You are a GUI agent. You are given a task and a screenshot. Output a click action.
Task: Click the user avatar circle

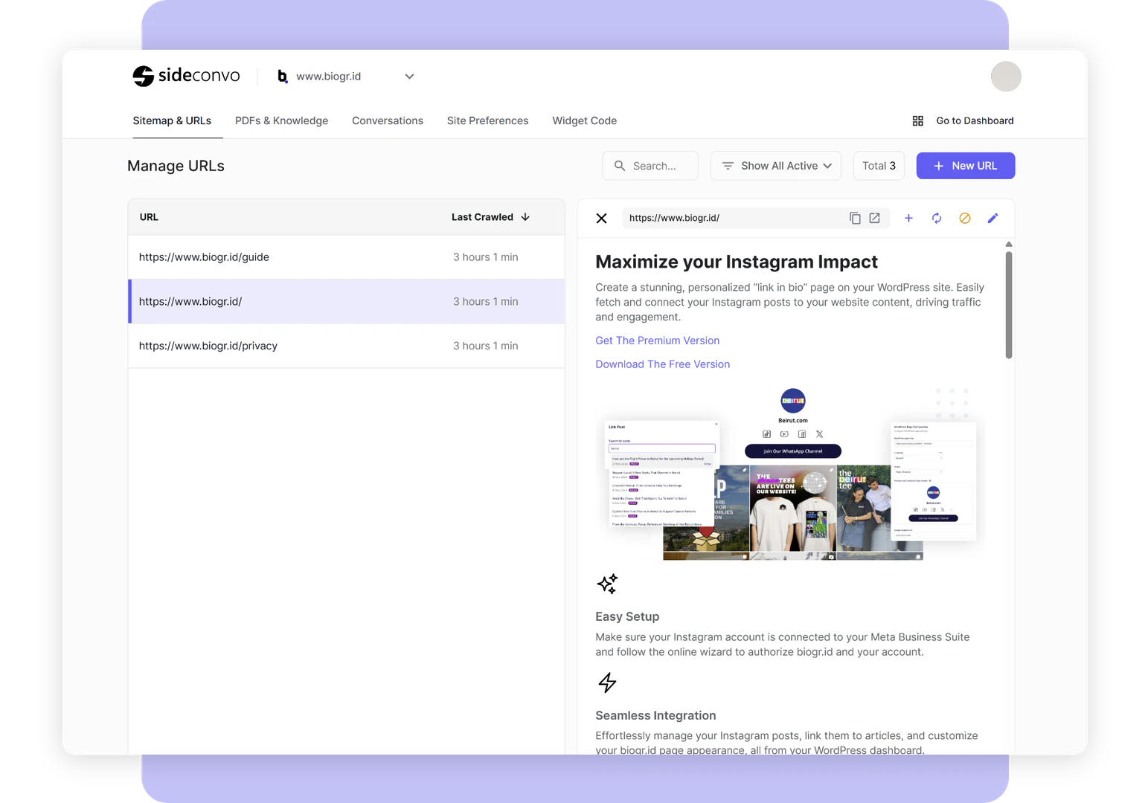tap(1006, 77)
